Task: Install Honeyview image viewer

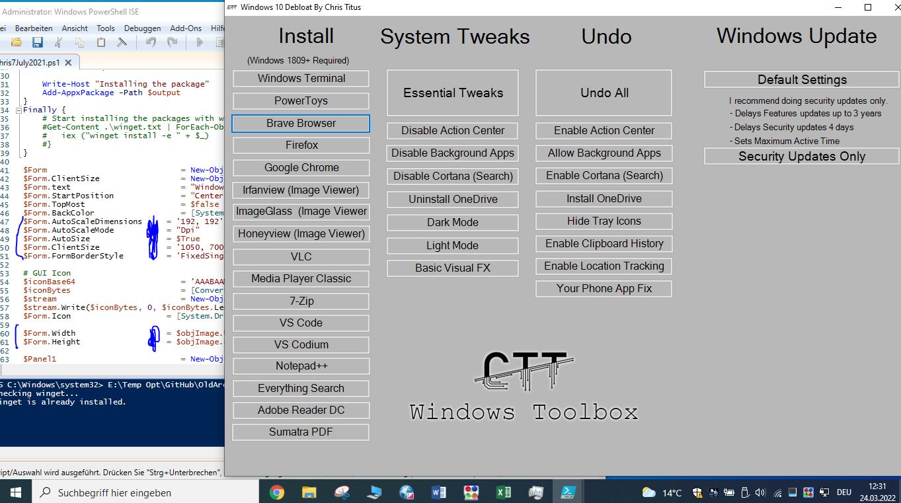Action: 301,234
